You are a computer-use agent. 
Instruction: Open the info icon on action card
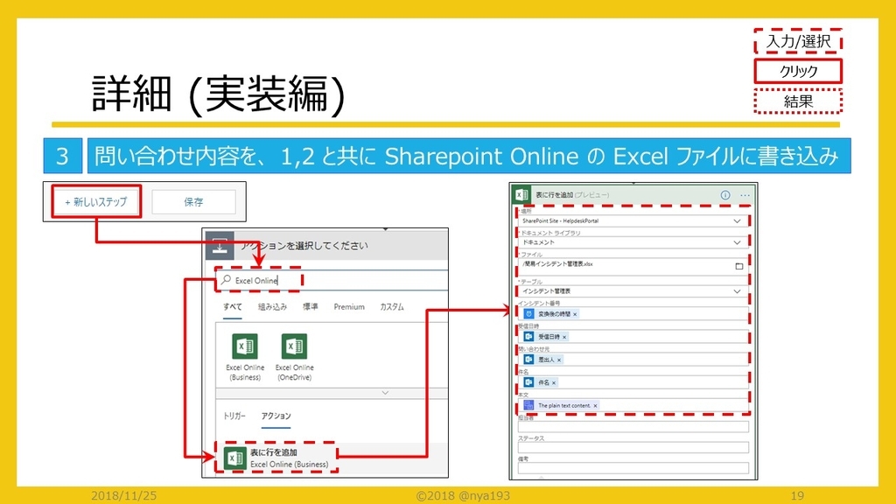[725, 195]
